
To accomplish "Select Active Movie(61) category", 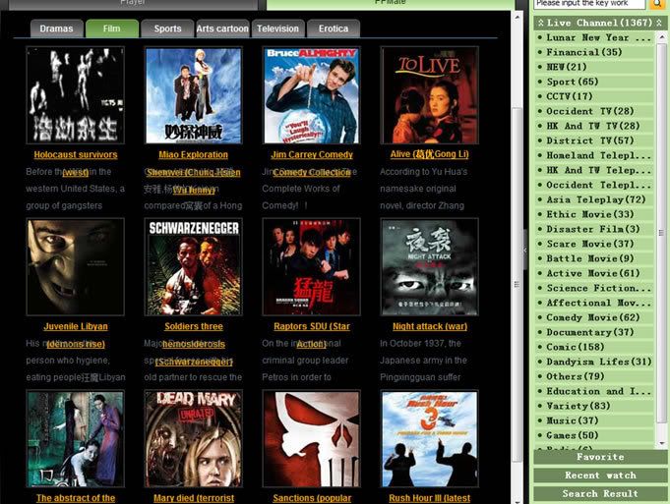I will pyautogui.click(x=594, y=273).
